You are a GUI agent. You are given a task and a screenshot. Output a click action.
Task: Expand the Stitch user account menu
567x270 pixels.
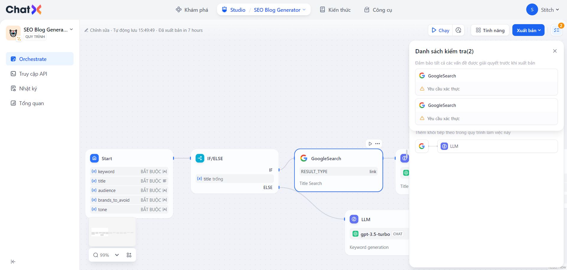pos(543,10)
